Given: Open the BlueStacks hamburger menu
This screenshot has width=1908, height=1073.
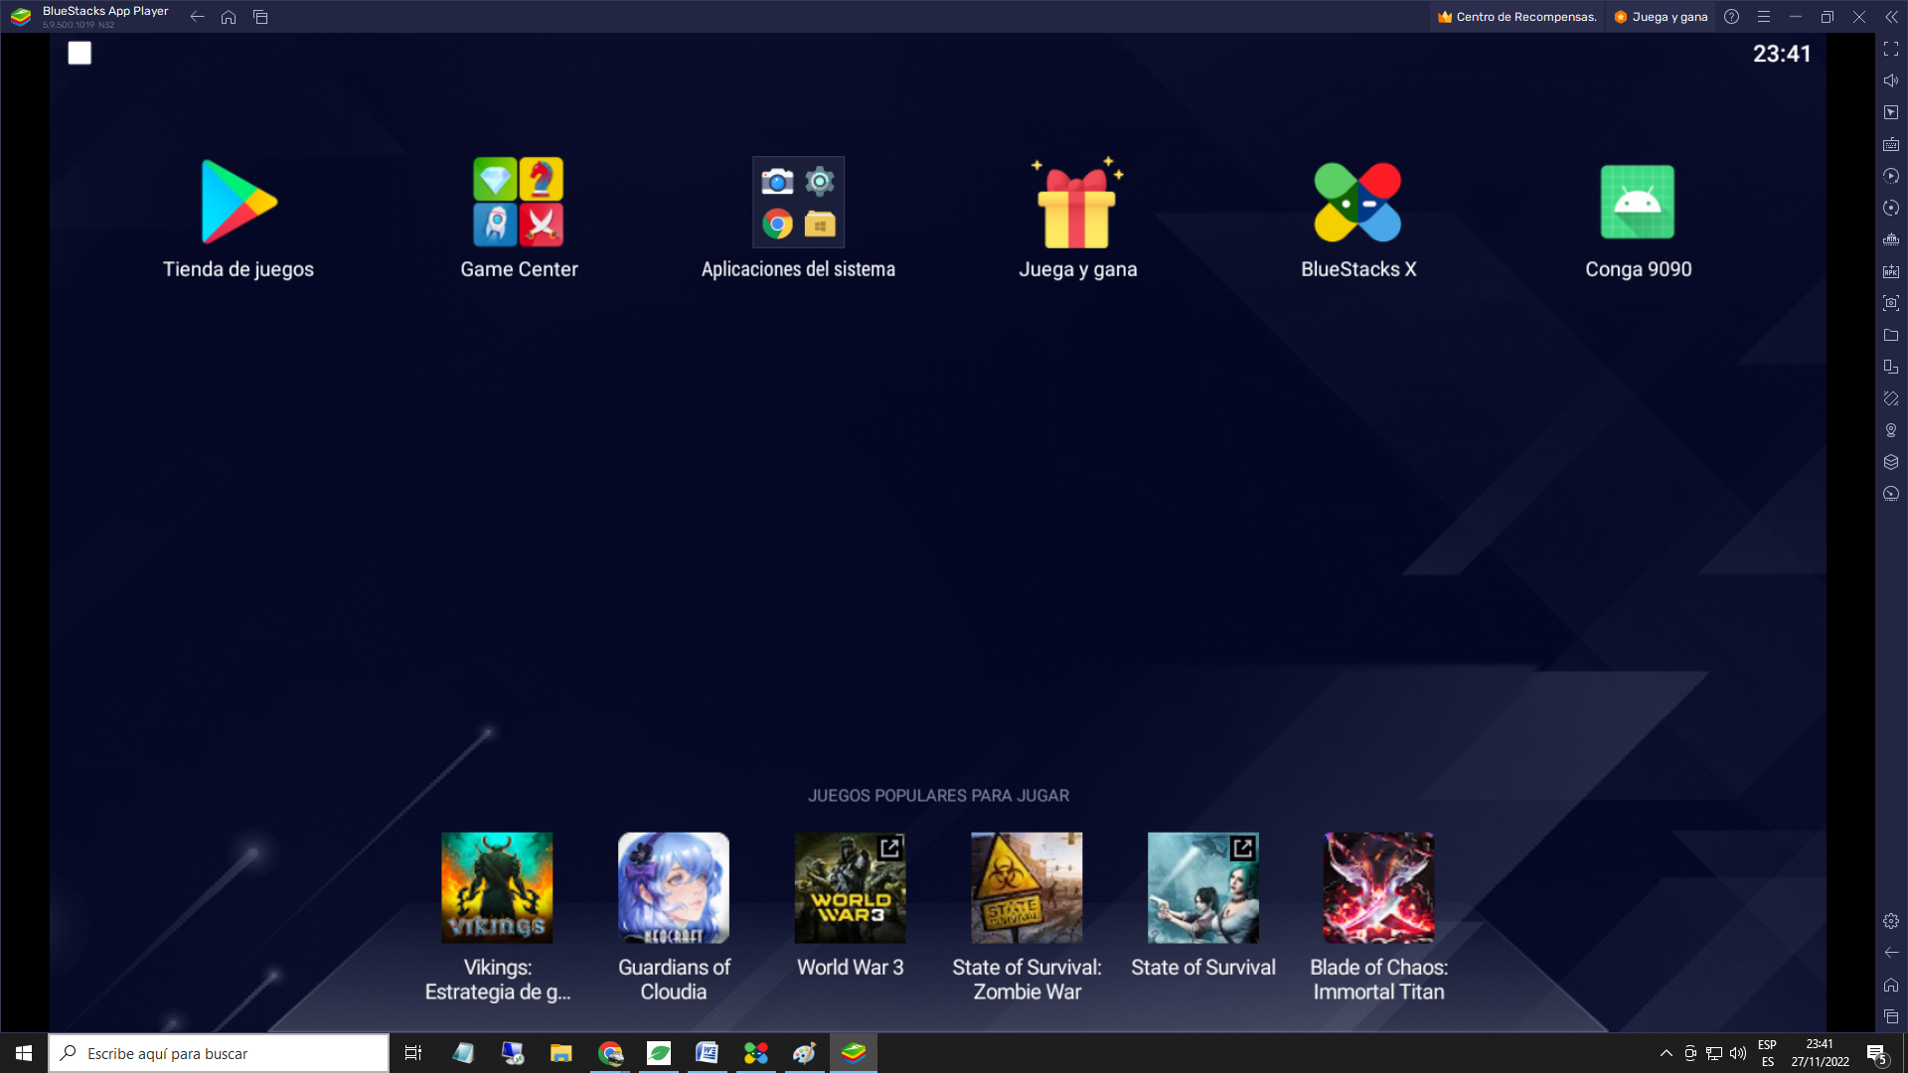Looking at the screenshot, I should tap(1764, 17).
